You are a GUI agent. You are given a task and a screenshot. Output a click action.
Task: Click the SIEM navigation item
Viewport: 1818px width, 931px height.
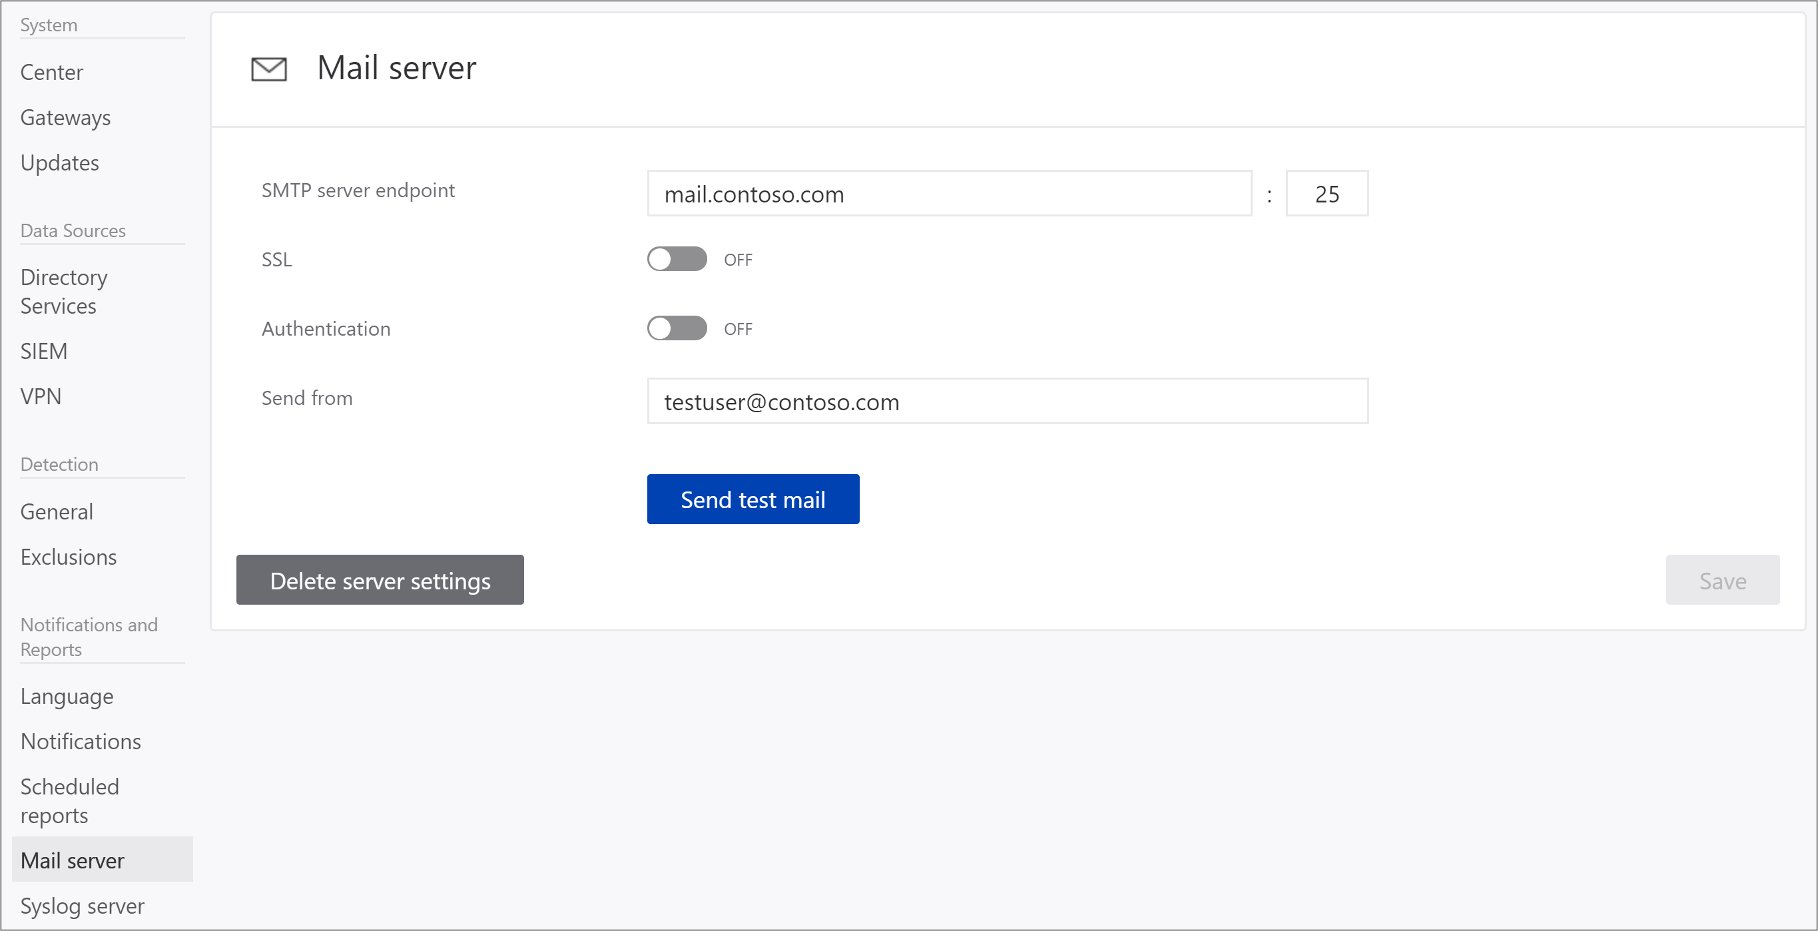43,350
